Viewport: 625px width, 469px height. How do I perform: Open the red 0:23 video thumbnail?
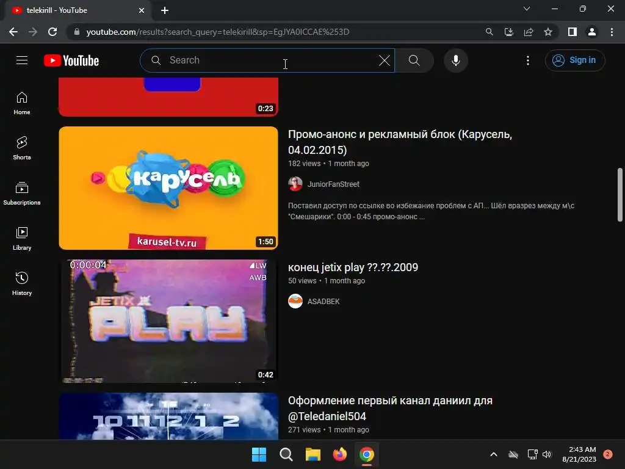[x=168, y=97]
